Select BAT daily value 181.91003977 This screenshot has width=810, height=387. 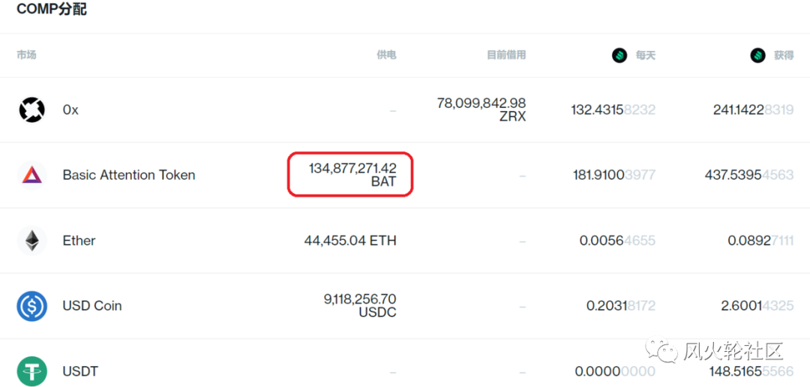(x=614, y=175)
